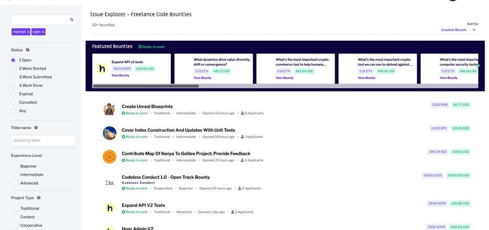Click the search magnifier icon in sidebar
Screen dimensions: 489x230
pos(71,20)
